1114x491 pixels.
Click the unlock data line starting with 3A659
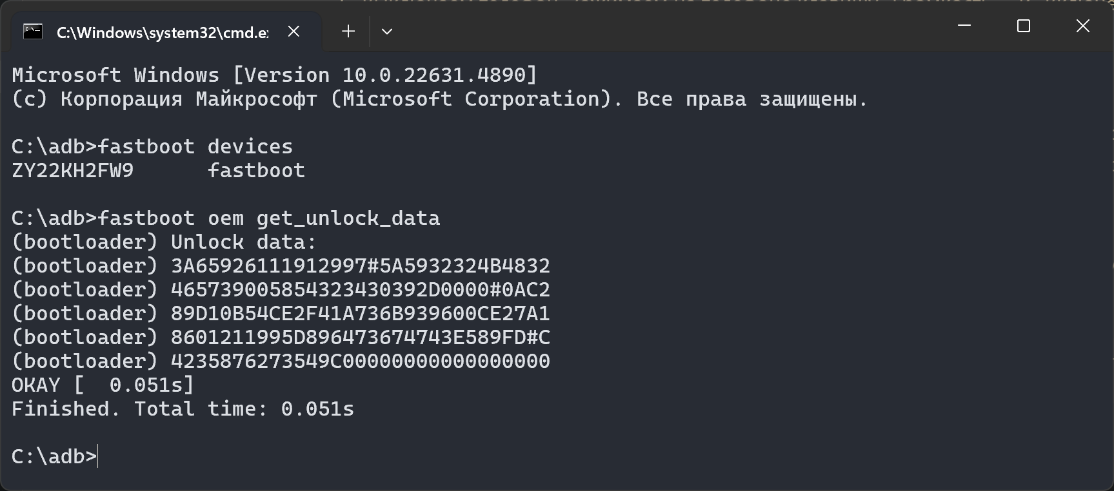[x=360, y=266]
